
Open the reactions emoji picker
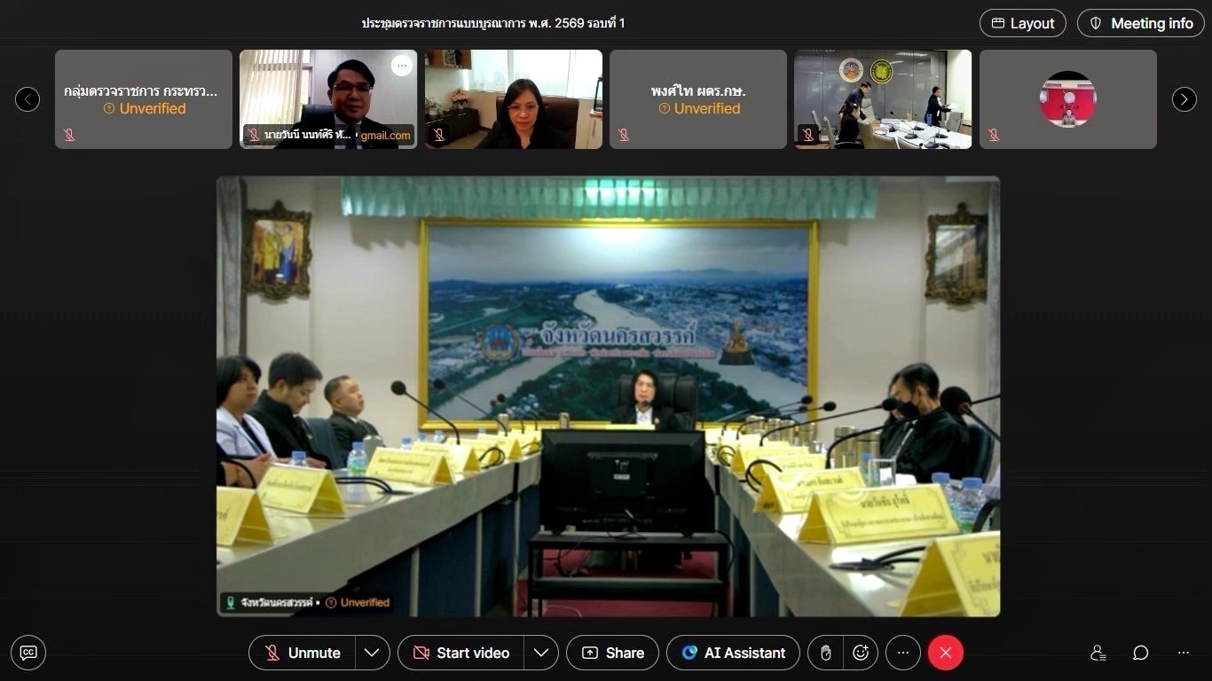click(x=860, y=653)
